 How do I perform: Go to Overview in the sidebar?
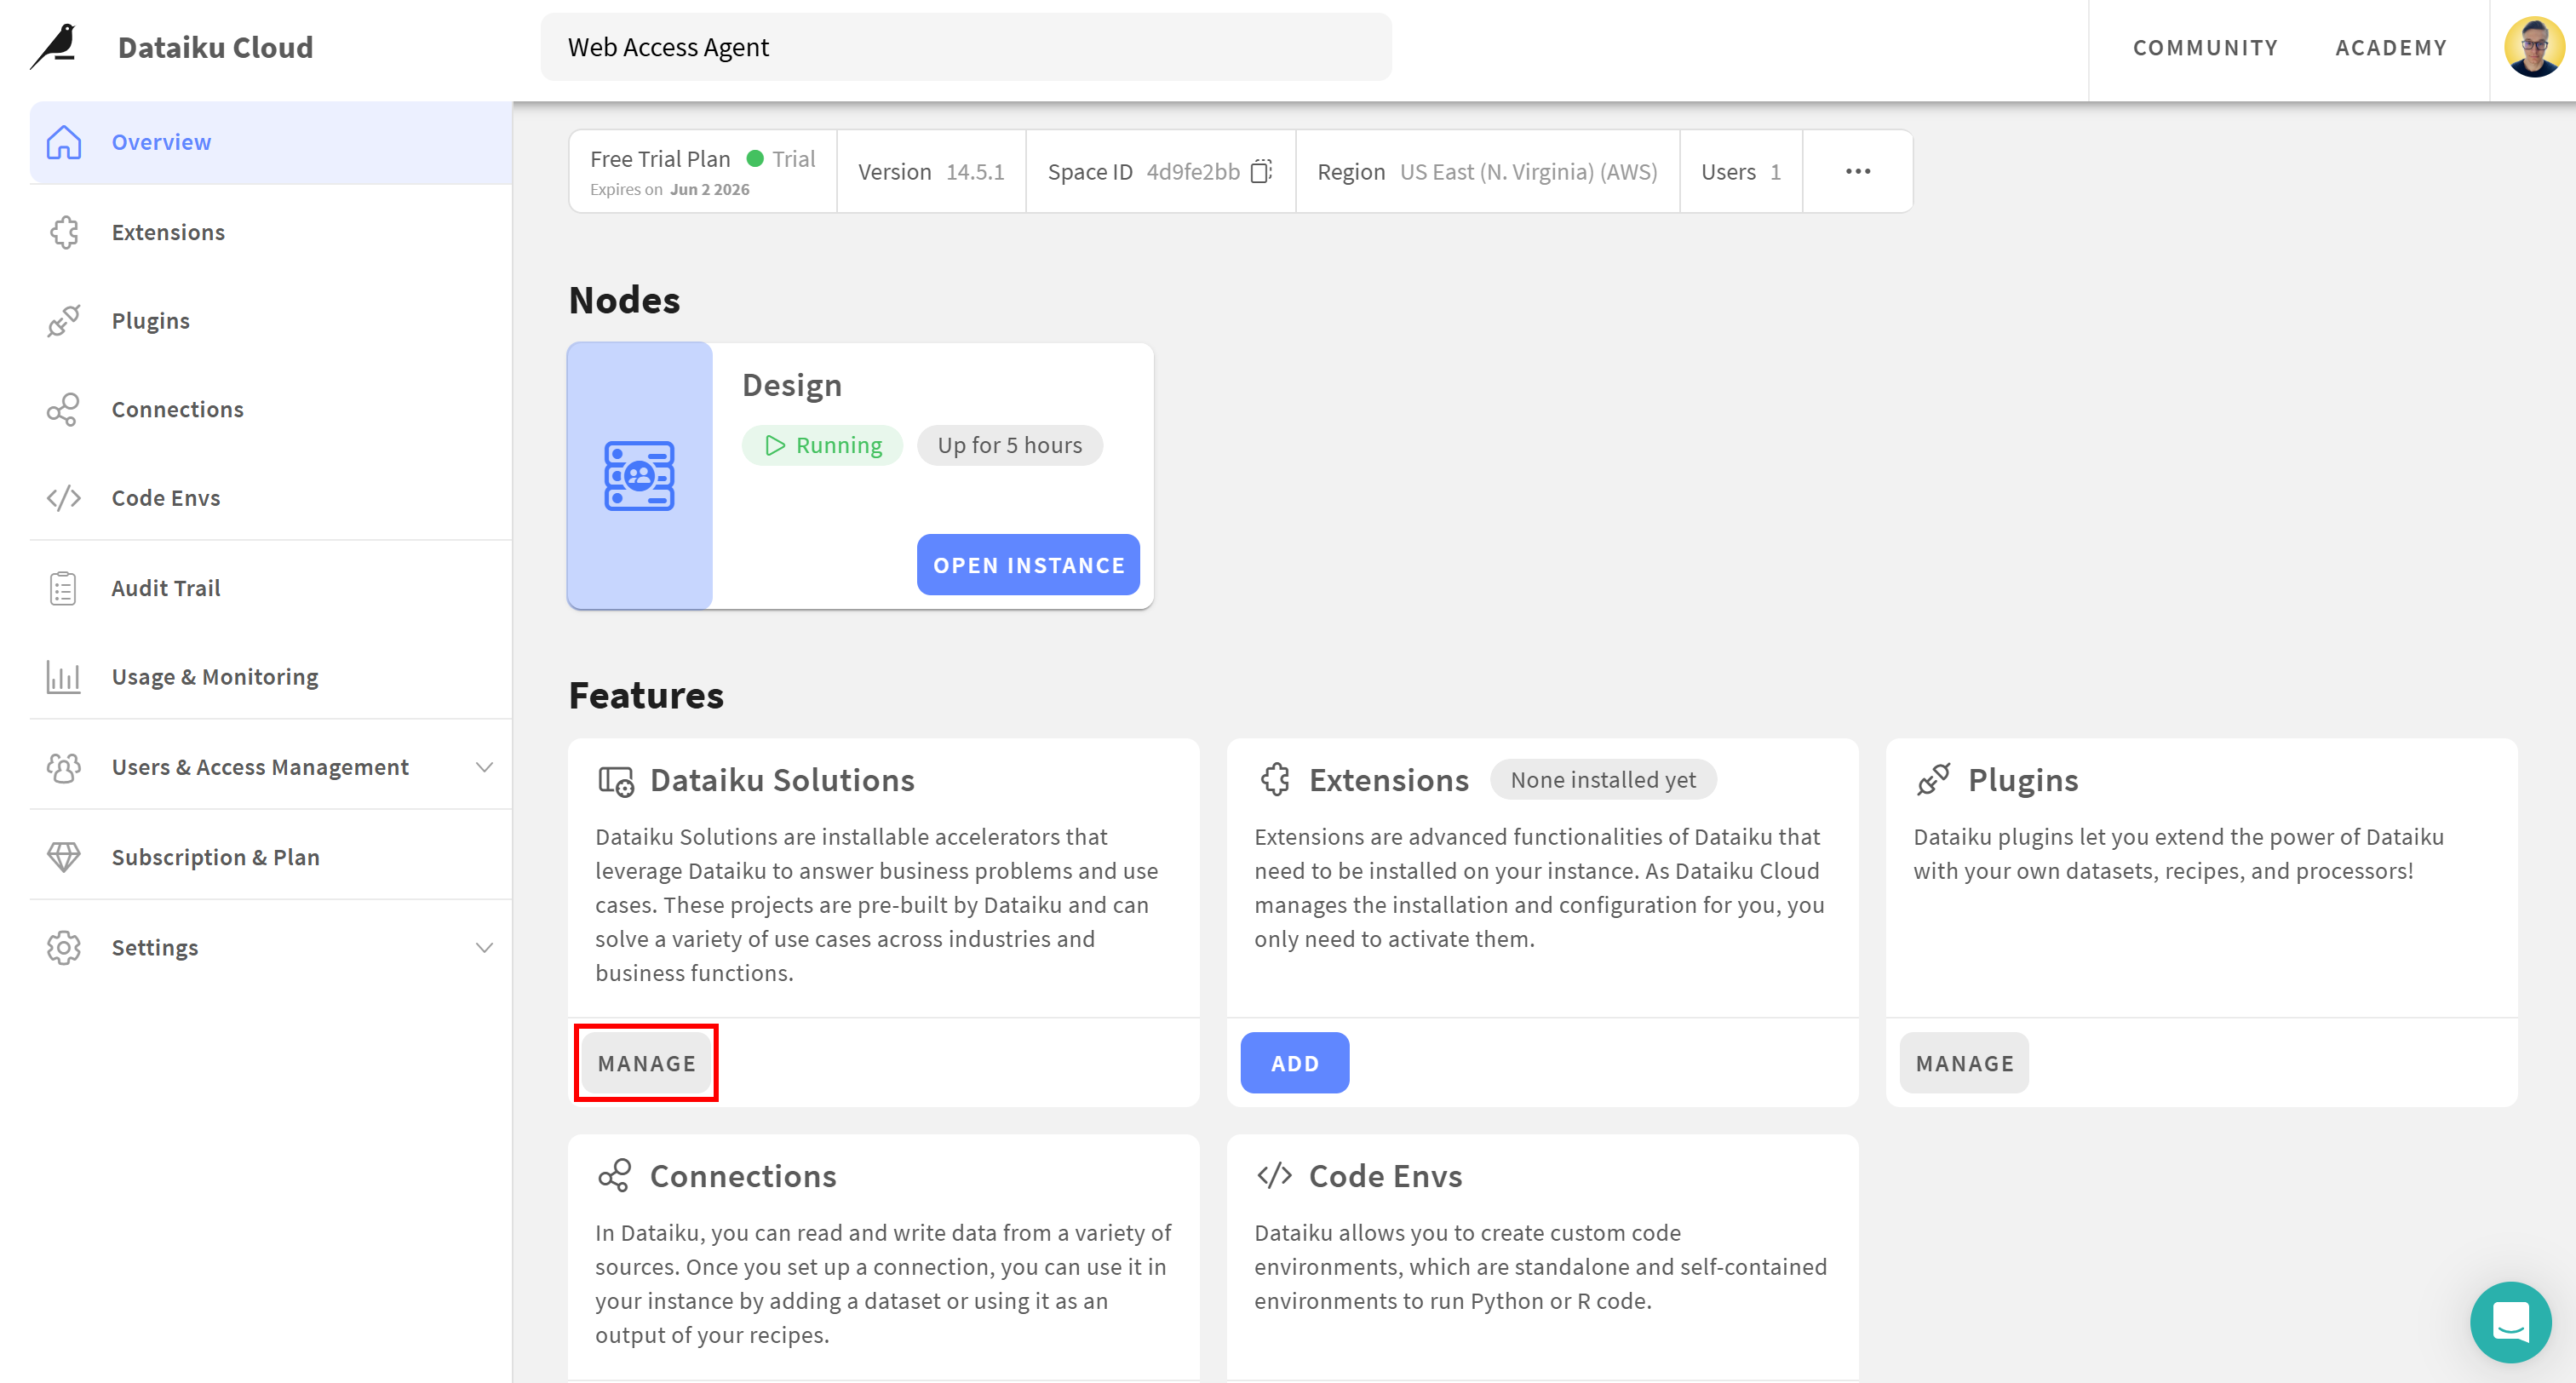[271, 142]
